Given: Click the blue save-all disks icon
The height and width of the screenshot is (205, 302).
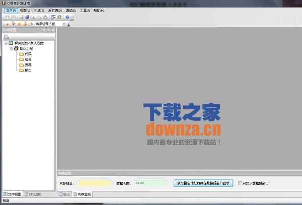Looking at the screenshot, I should click(x=27, y=17).
